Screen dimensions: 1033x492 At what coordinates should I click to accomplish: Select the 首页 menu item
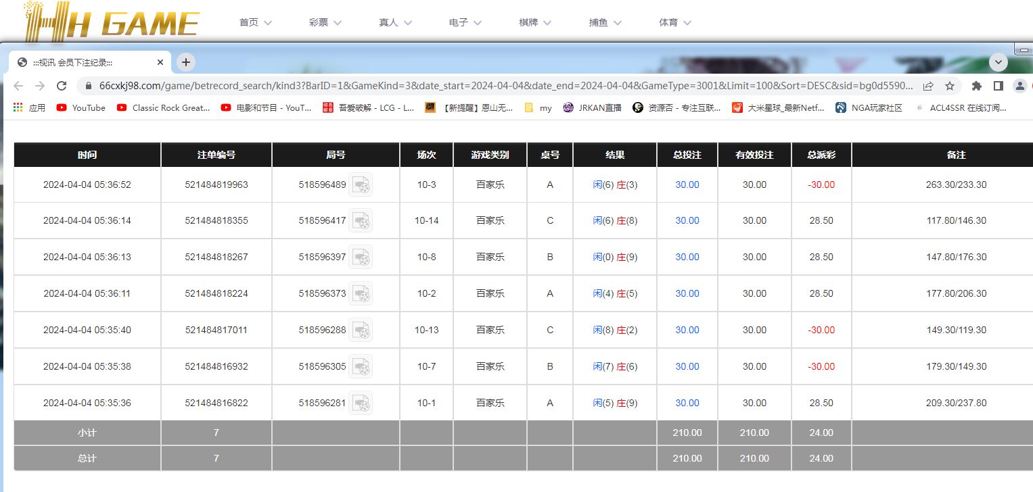[x=255, y=22]
